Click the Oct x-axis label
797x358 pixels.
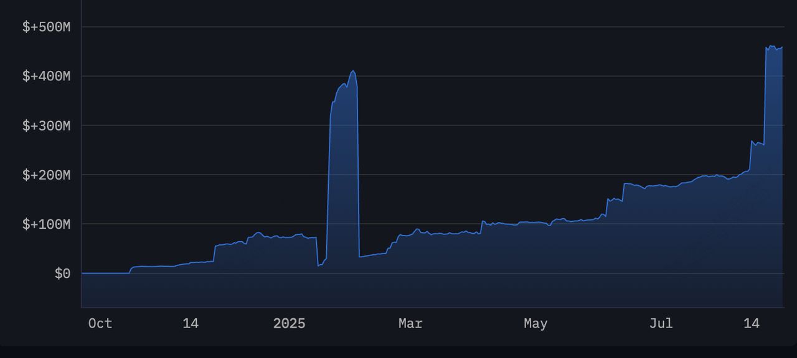(x=100, y=323)
